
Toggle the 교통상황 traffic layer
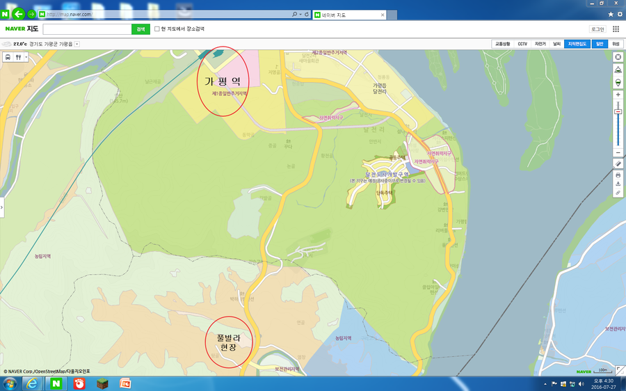coord(502,44)
